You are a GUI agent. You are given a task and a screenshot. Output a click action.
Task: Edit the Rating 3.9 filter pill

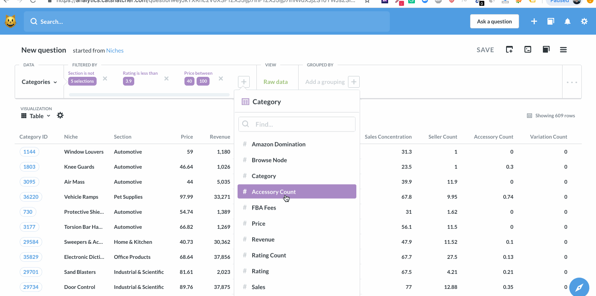pos(128,81)
